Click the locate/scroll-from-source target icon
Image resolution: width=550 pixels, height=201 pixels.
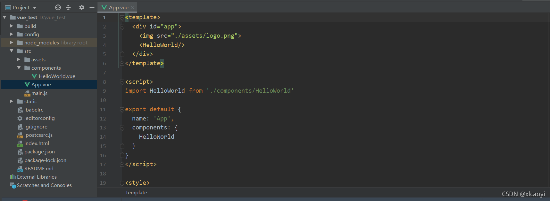coord(58,7)
